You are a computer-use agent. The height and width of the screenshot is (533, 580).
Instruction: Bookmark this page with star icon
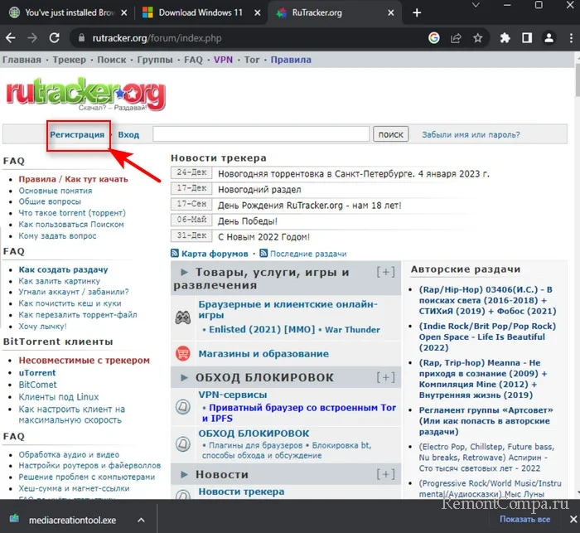(478, 38)
